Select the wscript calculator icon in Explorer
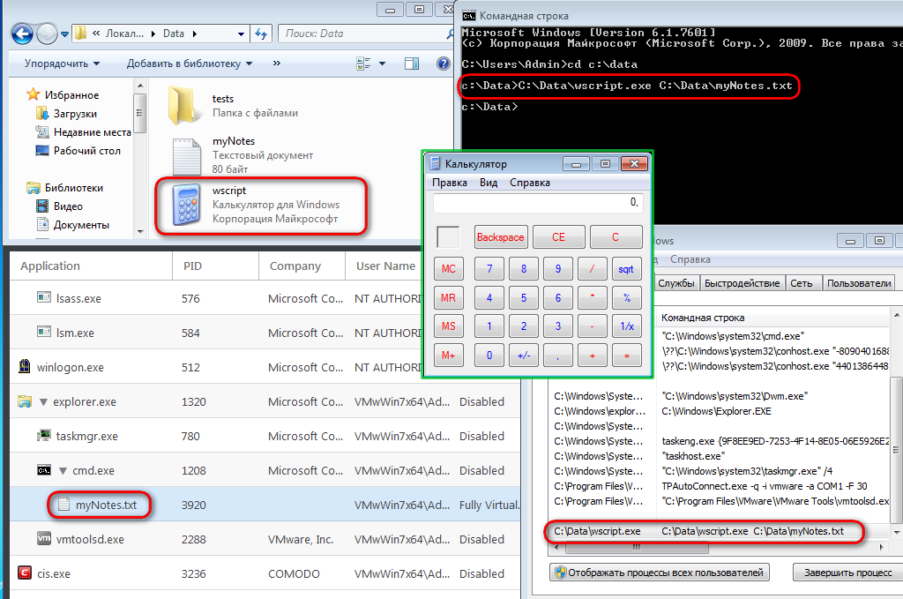The width and height of the screenshot is (903, 599). click(187, 205)
